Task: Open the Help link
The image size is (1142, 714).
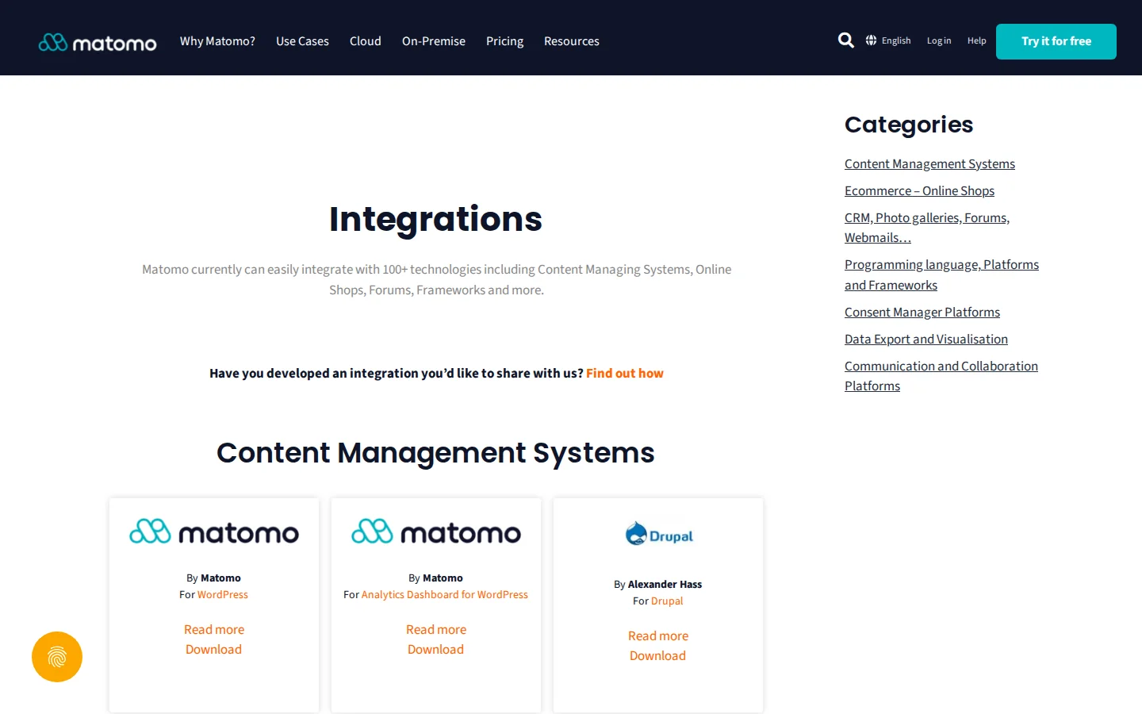Action: pyautogui.click(x=977, y=40)
